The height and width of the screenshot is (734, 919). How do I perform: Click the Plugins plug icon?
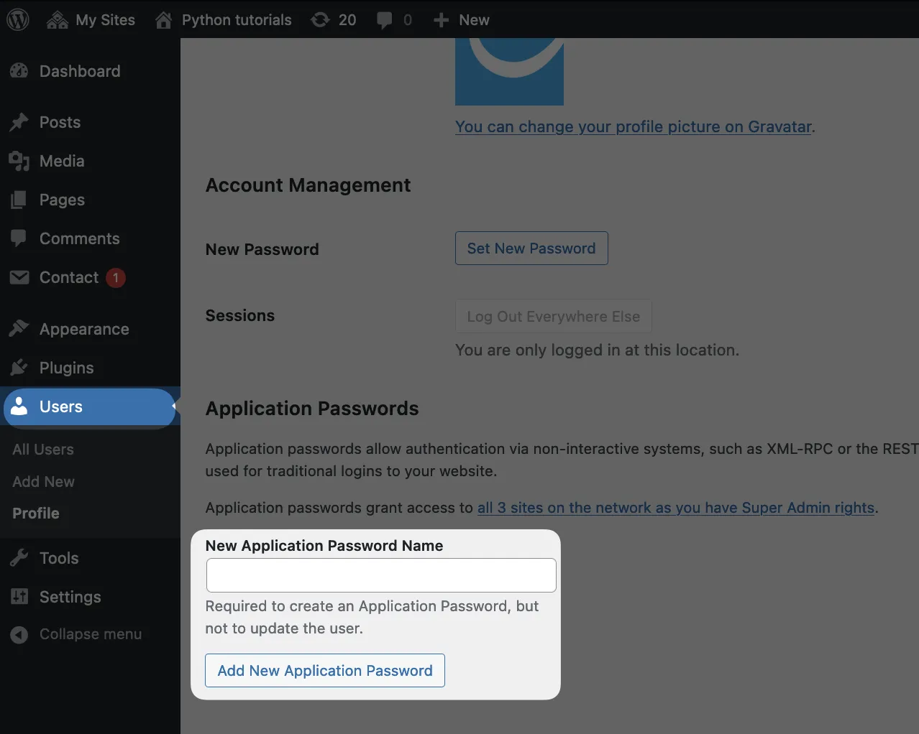click(19, 368)
